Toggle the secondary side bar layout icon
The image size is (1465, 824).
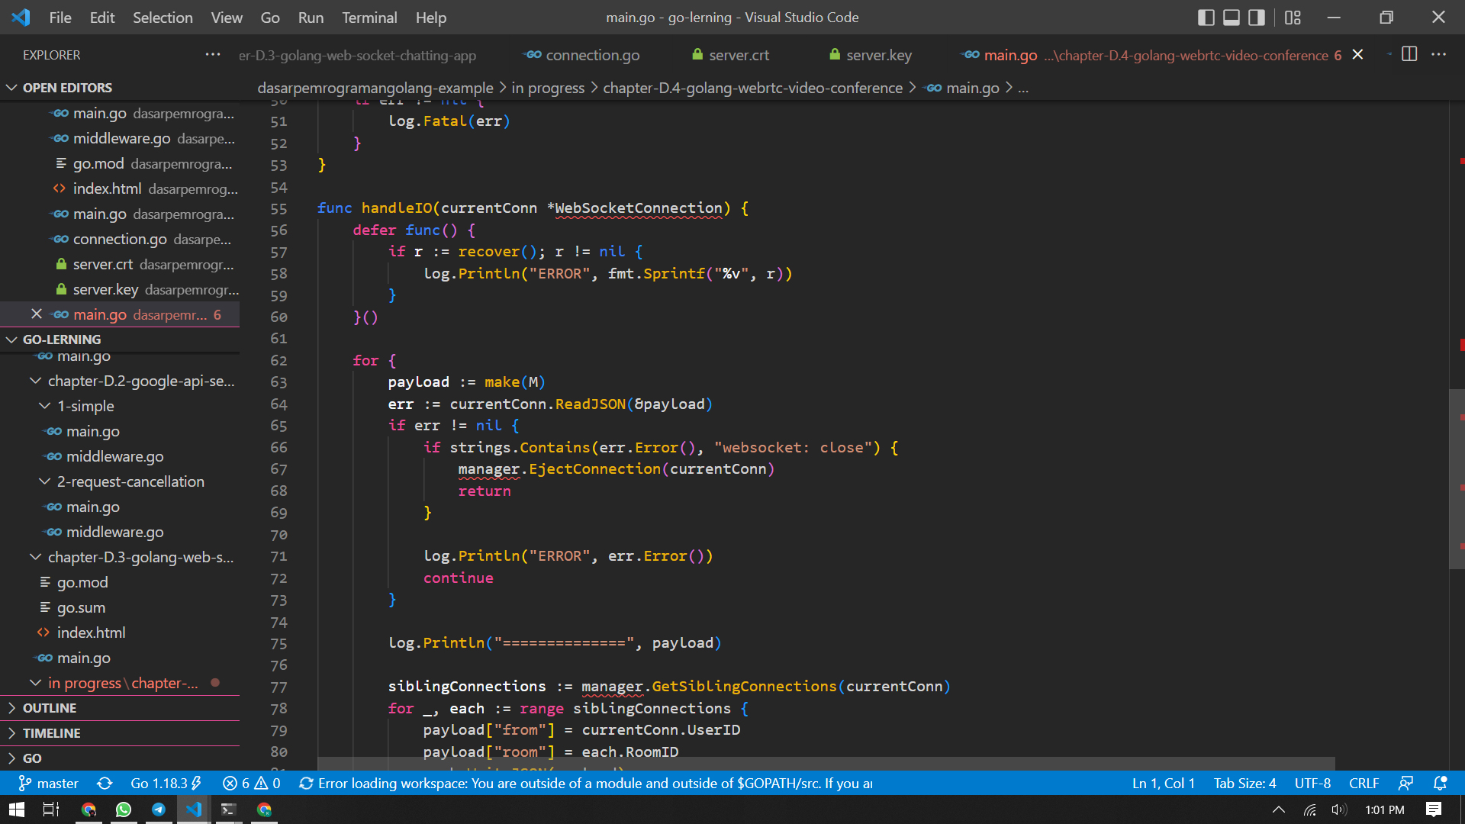click(1256, 18)
